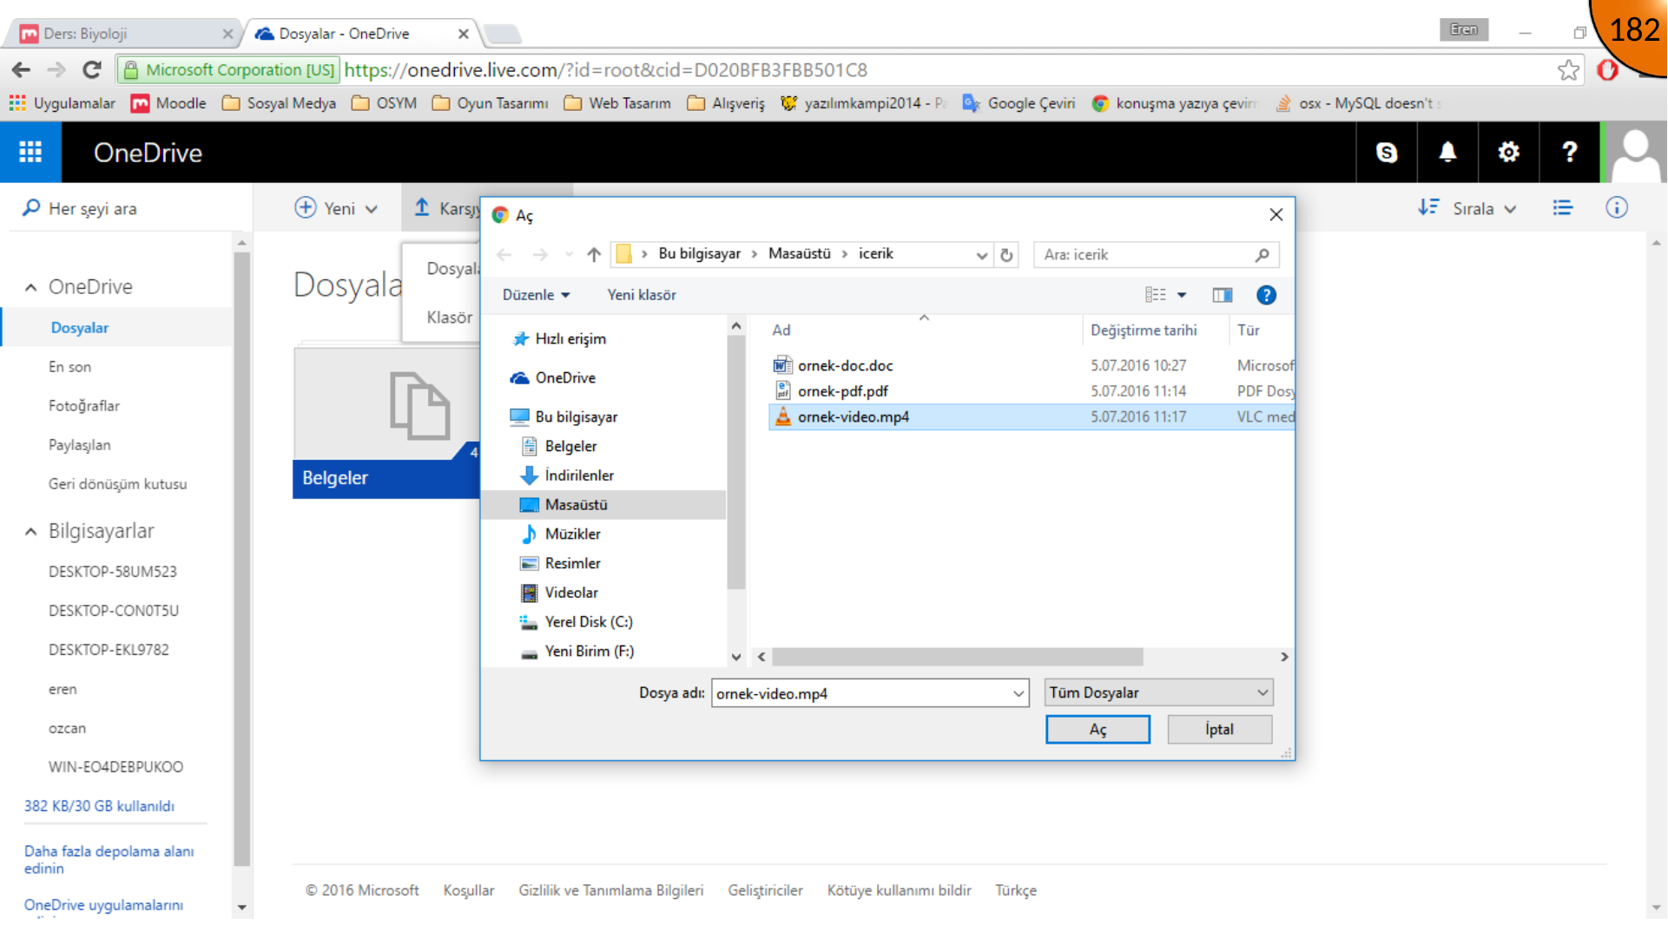Click the Opera extension icon in Chrome

(1607, 70)
